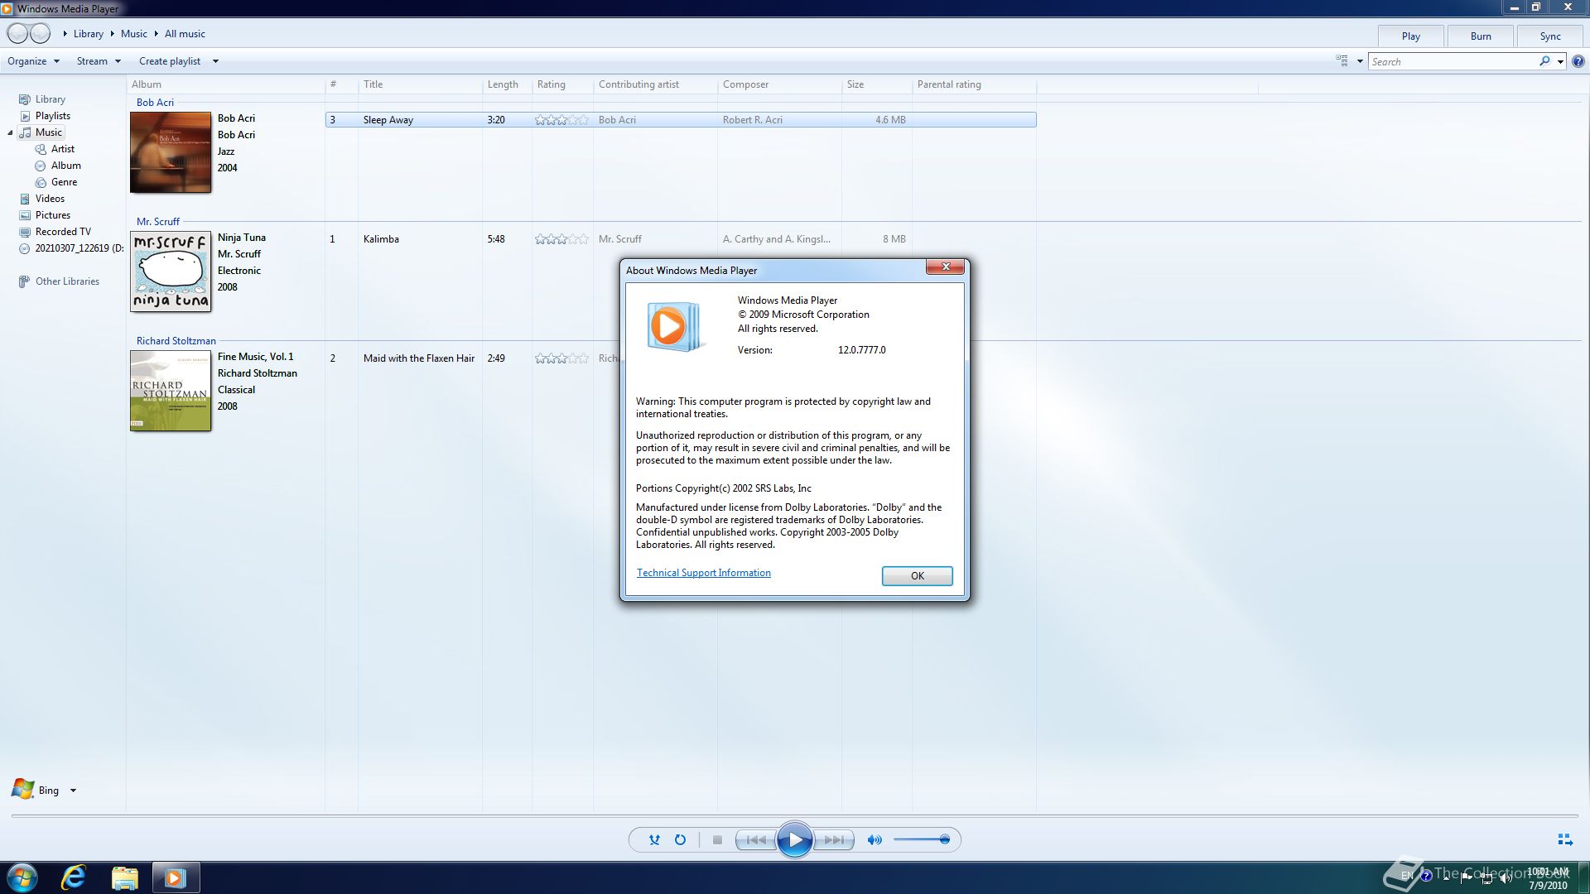Viewport: 1590px width, 894px height.
Task: Expand the Create playlist dropdown arrow
Action: coord(215,61)
